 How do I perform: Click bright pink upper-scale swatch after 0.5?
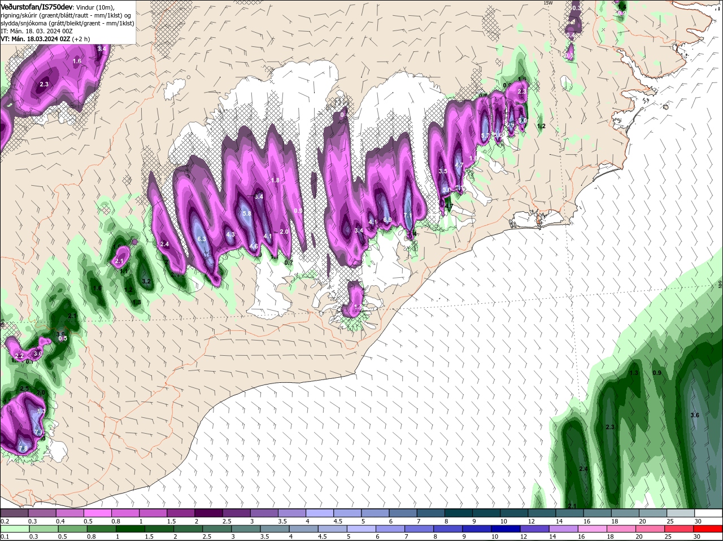[98, 513]
